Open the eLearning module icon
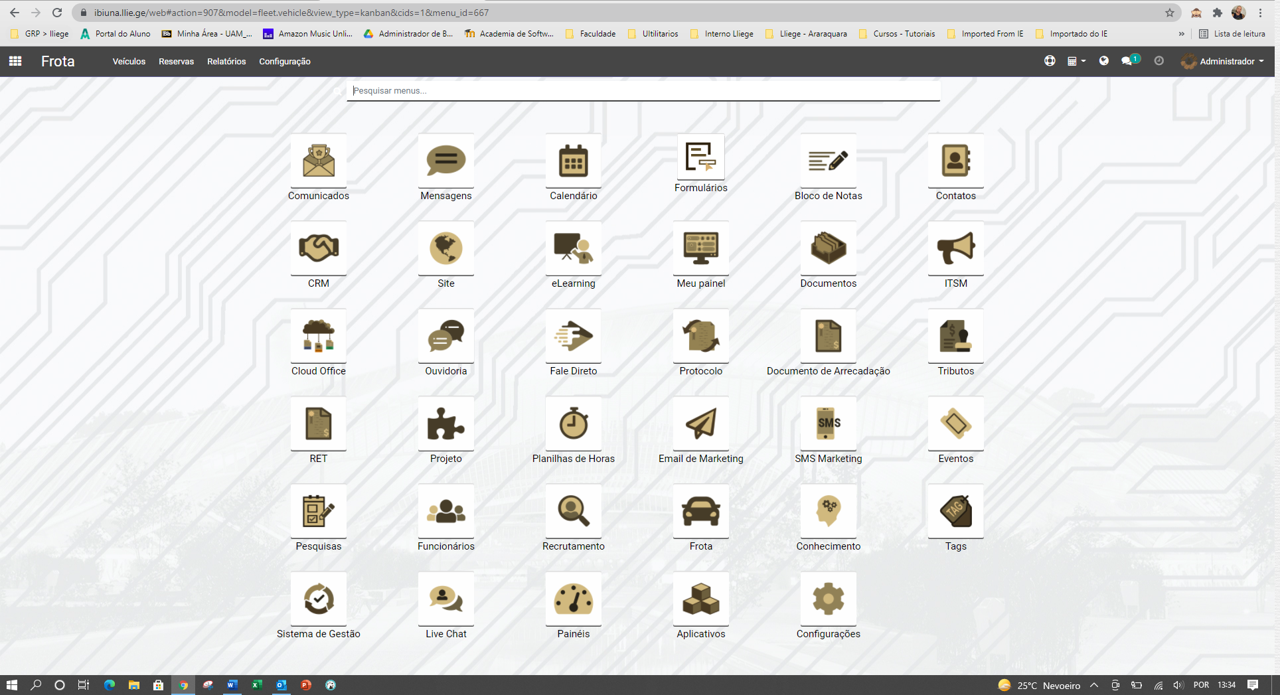Image resolution: width=1280 pixels, height=695 pixels. click(x=573, y=249)
